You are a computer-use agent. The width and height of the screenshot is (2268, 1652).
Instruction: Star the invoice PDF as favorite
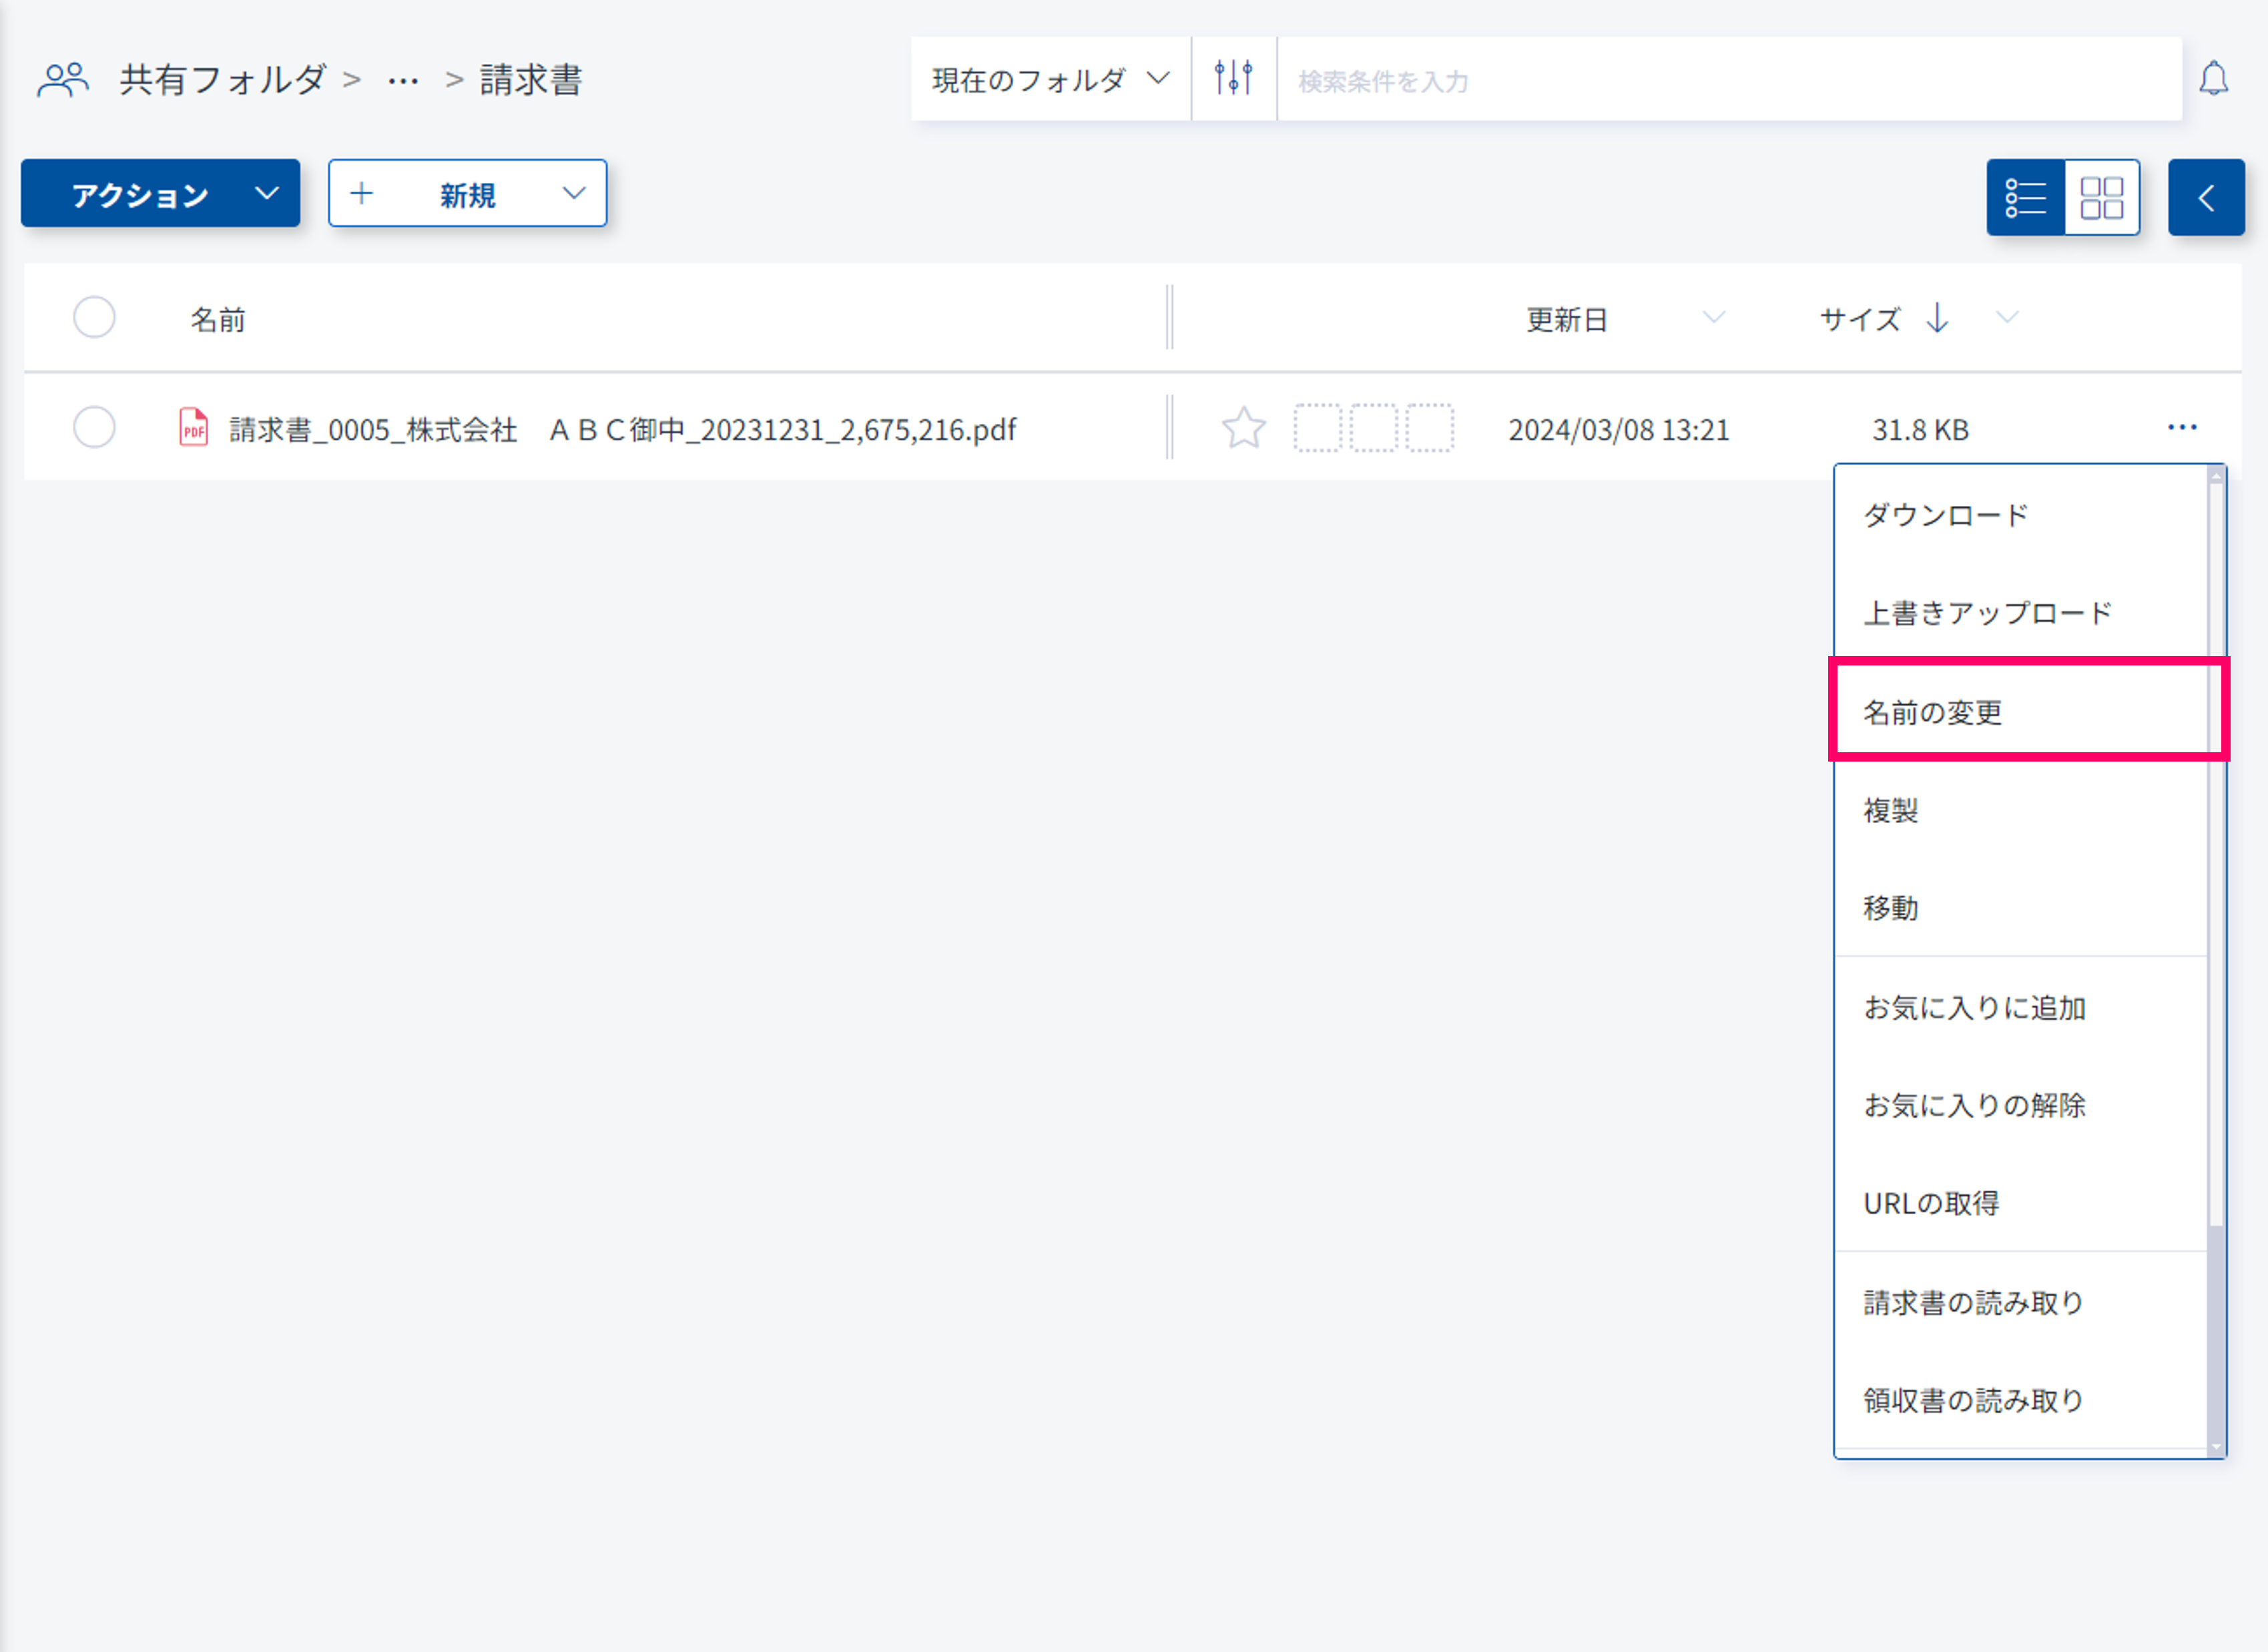click(1243, 429)
